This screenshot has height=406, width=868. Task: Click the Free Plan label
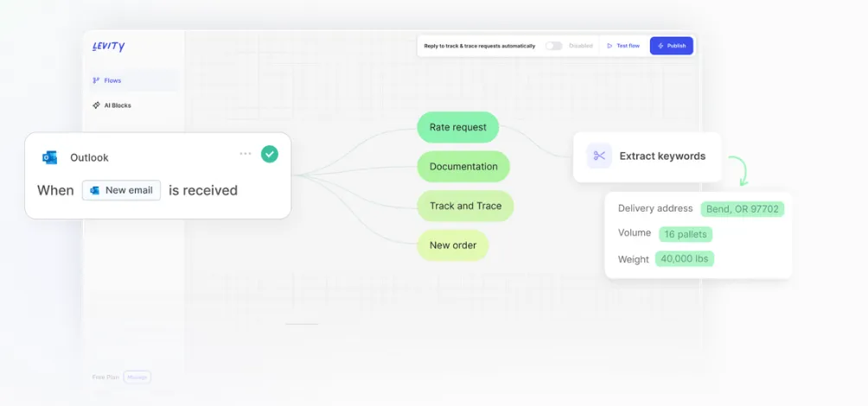[x=105, y=377]
